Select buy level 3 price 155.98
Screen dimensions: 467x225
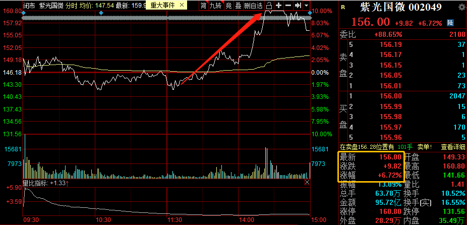point(391,117)
